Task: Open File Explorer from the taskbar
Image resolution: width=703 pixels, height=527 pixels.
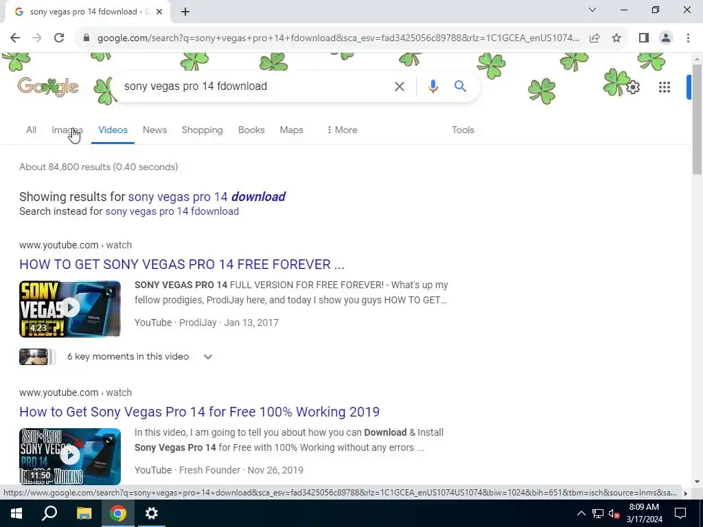Action: click(84, 513)
